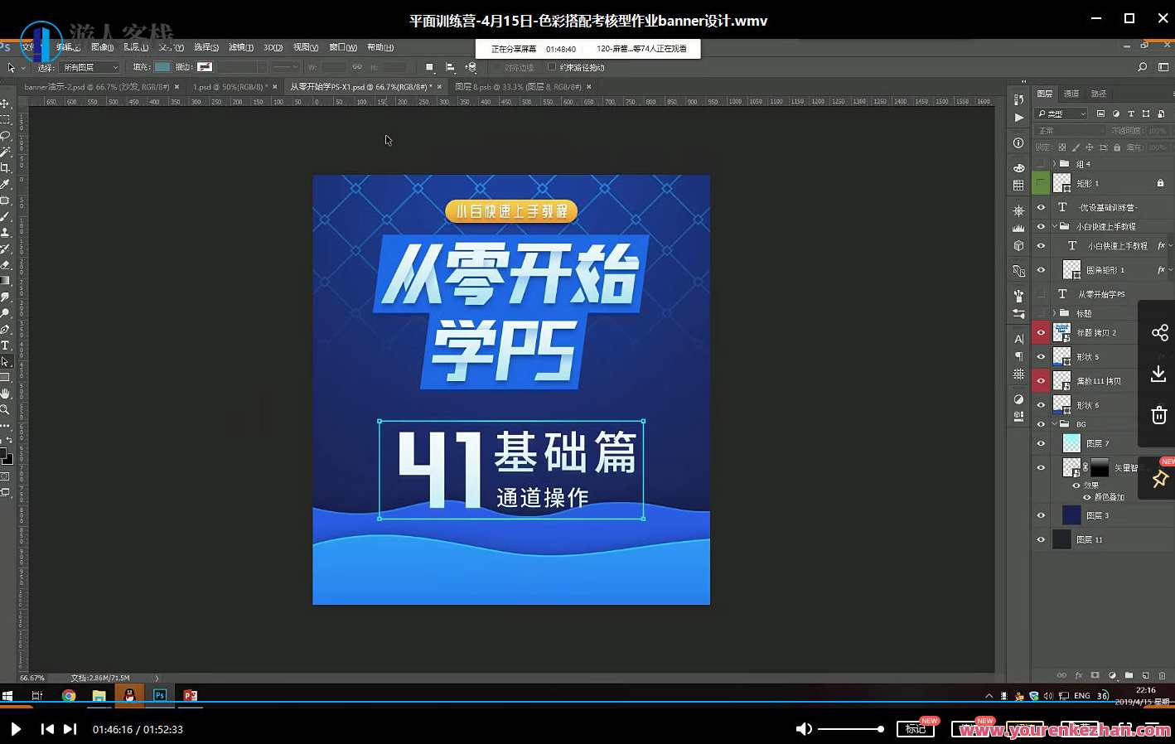Collapse the BG layer group
The image size is (1175, 744).
tap(1056, 423)
